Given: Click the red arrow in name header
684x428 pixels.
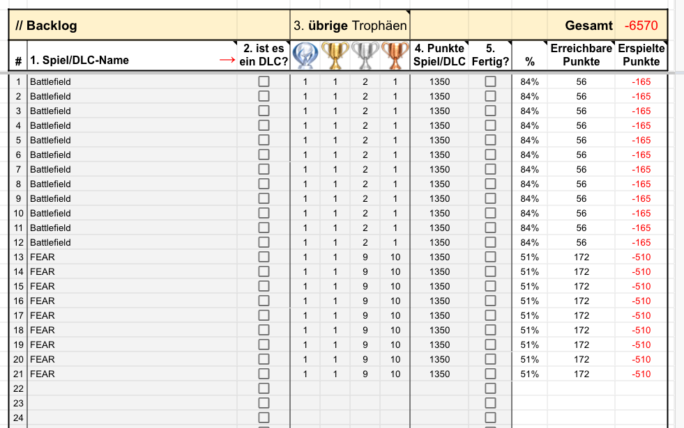Looking at the screenshot, I should (x=227, y=61).
